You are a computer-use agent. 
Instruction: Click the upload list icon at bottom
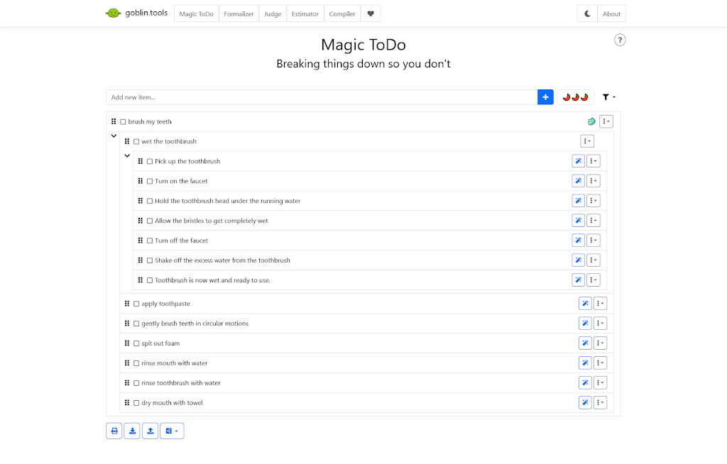point(150,431)
